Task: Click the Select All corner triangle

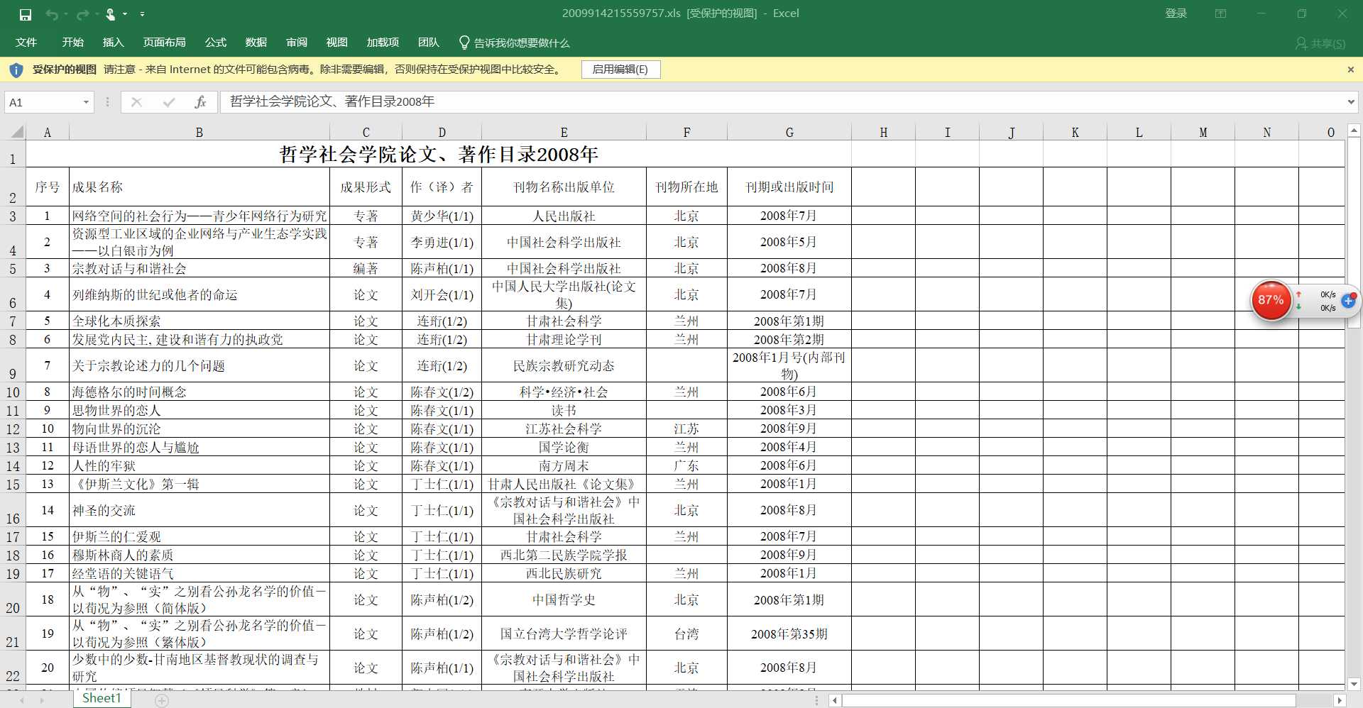Action: coord(16,132)
